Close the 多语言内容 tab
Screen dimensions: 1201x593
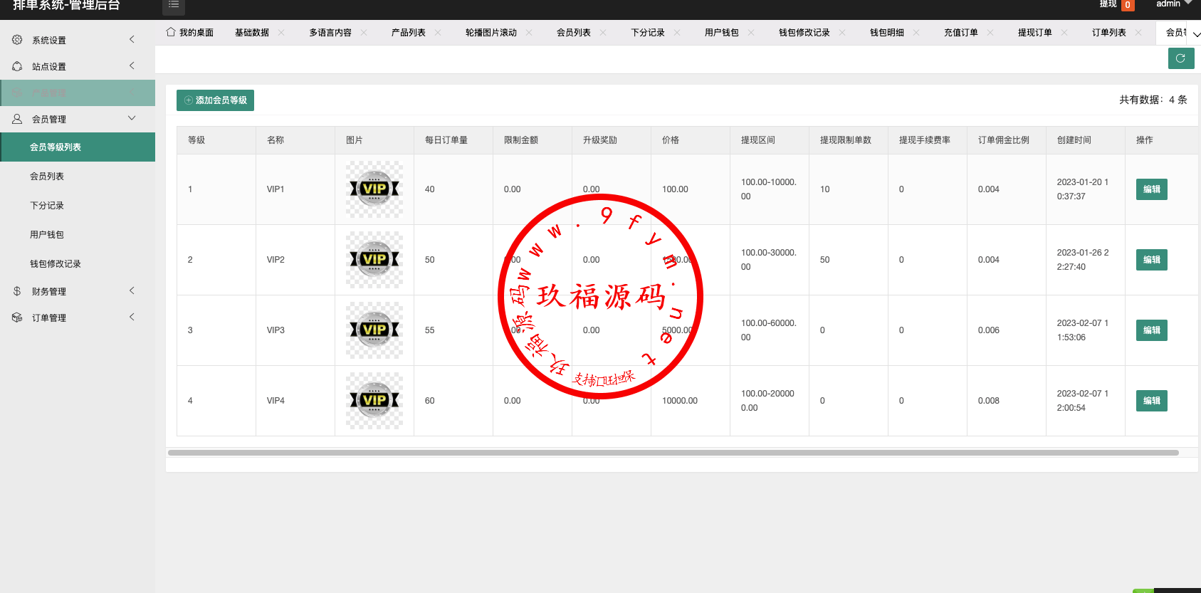pyautogui.click(x=364, y=32)
